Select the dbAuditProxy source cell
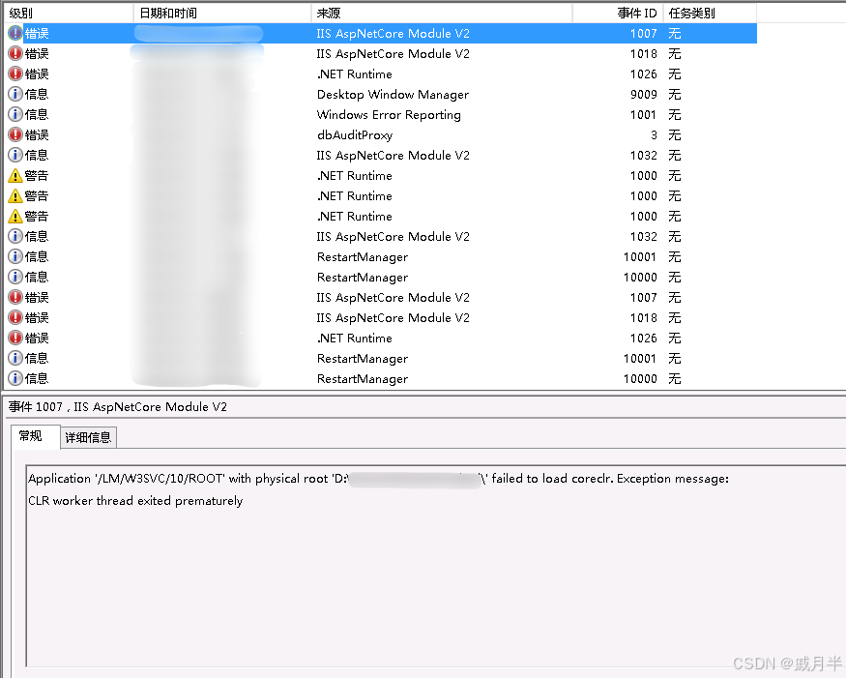Screen dimensions: 846x678 tap(355, 135)
